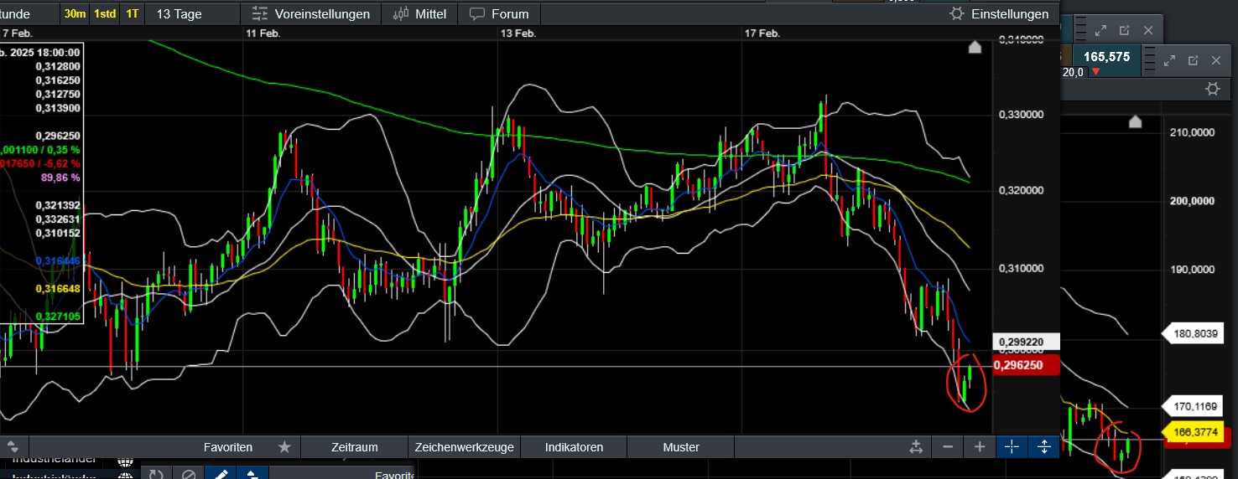Open the Zeichenwerkzeuge menu
Viewport: 1238px width, 479px height.
(x=464, y=447)
